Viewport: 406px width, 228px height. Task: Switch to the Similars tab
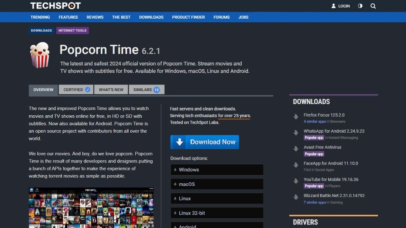(147, 90)
